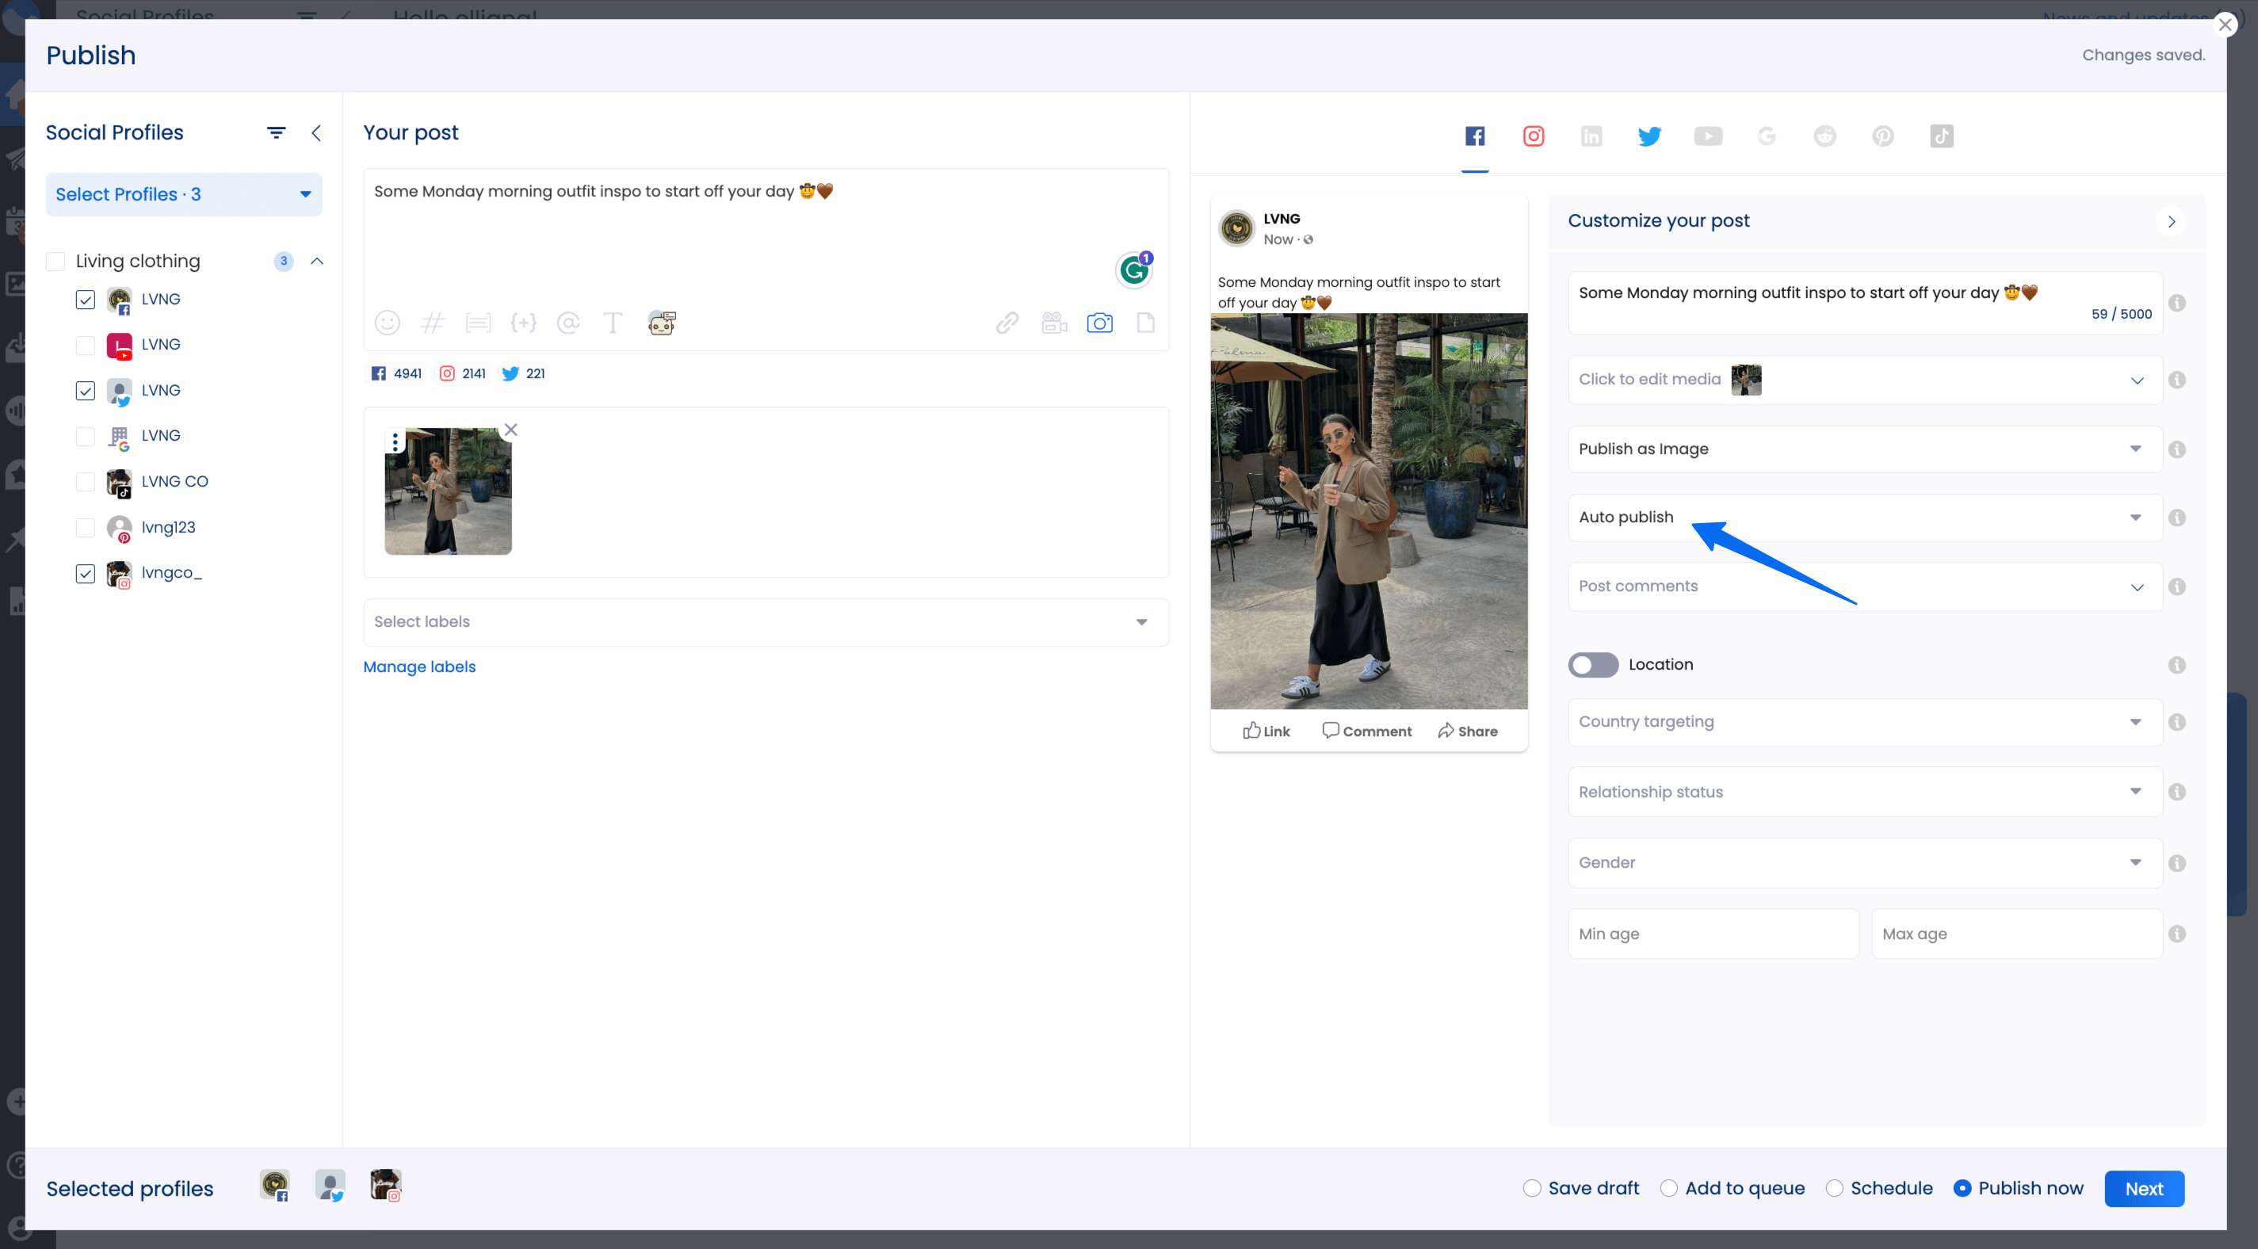Image resolution: width=2258 pixels, height=1249 pixels.
Task: Open the Select Profiles dropdown
Action: [x=183, y=195]
